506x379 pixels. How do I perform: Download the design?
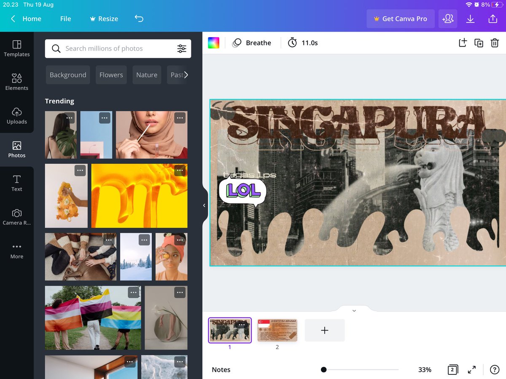470,19
